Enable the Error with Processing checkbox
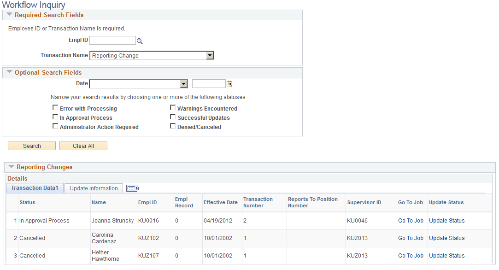 pos(55,107)
